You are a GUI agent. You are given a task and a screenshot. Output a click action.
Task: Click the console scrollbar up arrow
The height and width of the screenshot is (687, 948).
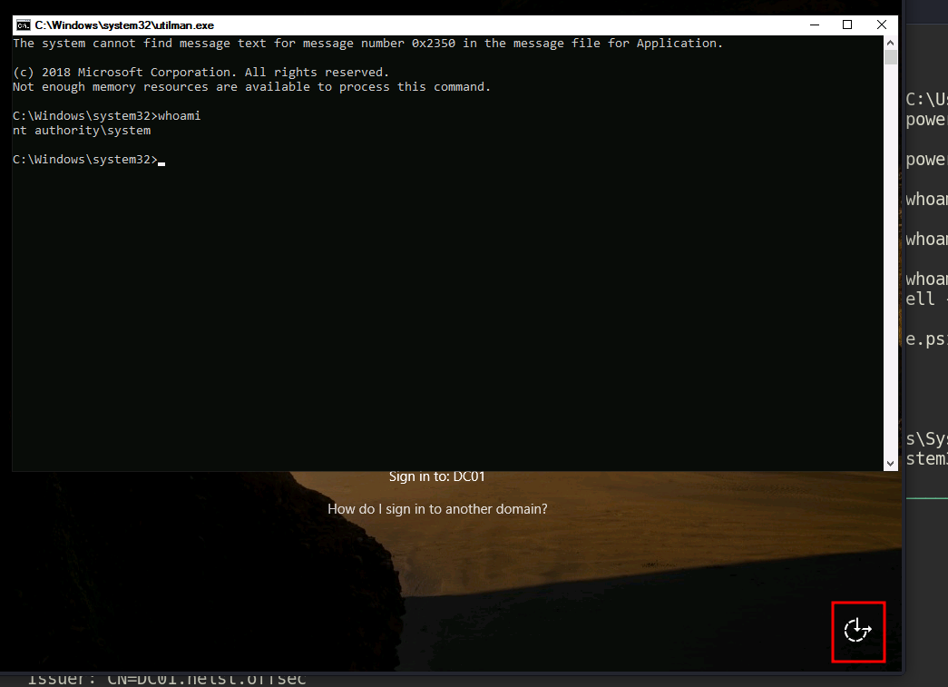pyautogui.click(x=891, y=43)
